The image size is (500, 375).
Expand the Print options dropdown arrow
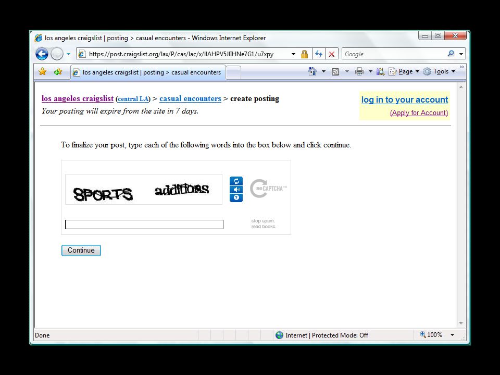370,71
